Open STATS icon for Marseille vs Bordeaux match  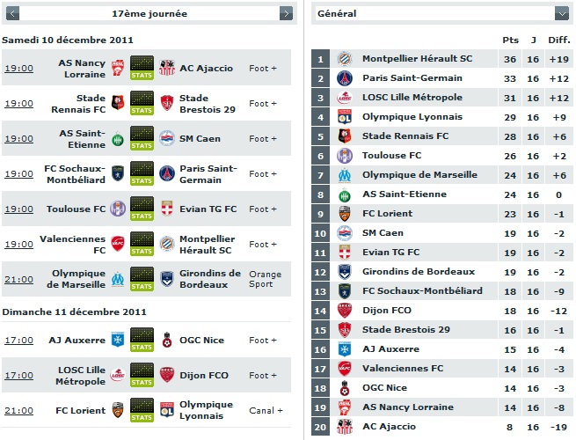click(142, 279)
